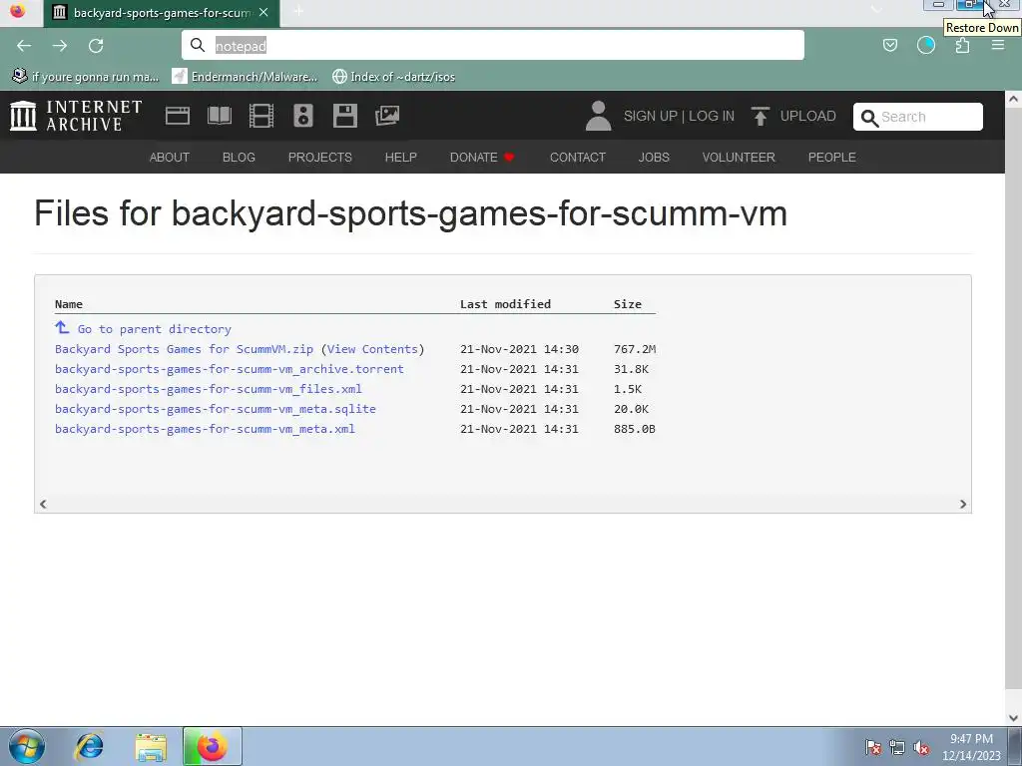Launch Internet Explorer from taskbar
This screenshot has height=766, width=1022.
pos(89,746)
